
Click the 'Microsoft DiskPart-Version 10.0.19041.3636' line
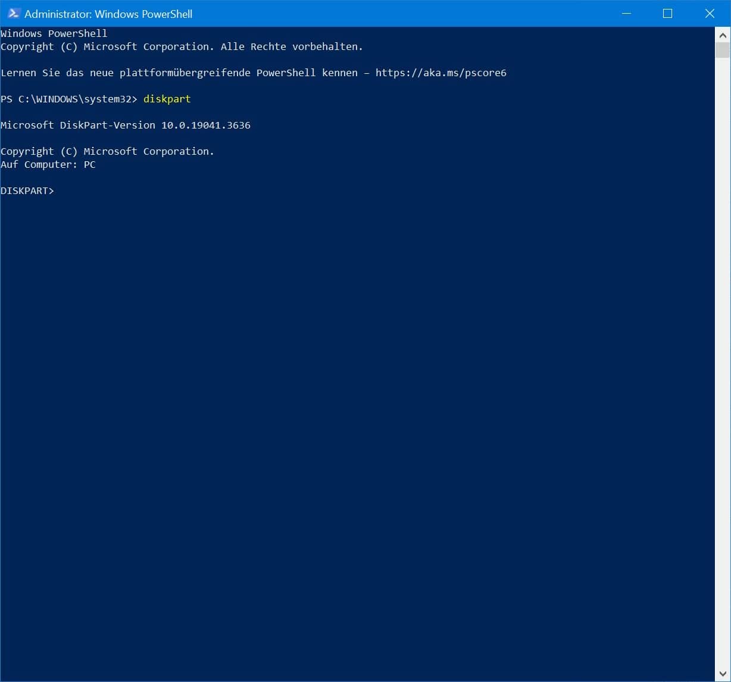pyautogui.click(x=126, y=125)
